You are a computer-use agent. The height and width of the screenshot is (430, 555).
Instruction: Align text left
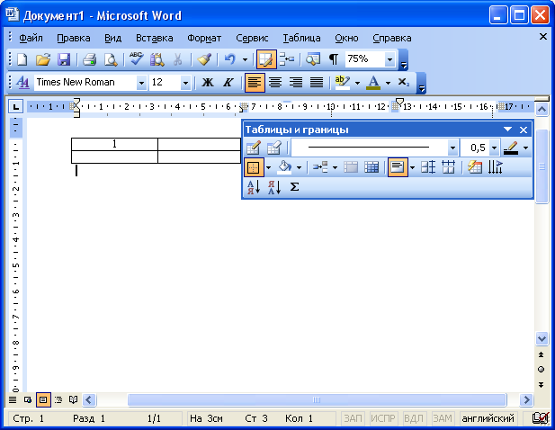click(255, 83)
